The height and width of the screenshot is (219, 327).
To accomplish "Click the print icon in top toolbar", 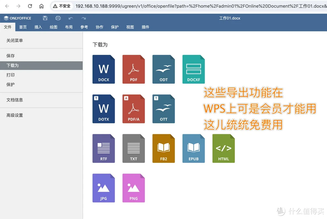I will 58,18.
